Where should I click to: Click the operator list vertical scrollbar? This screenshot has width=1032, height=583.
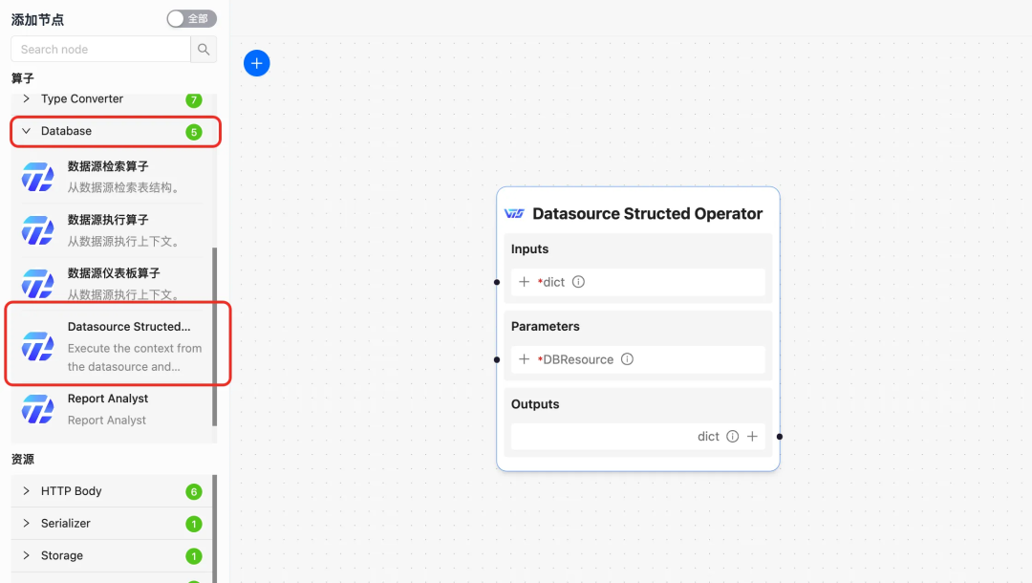[x=215, y=337]
